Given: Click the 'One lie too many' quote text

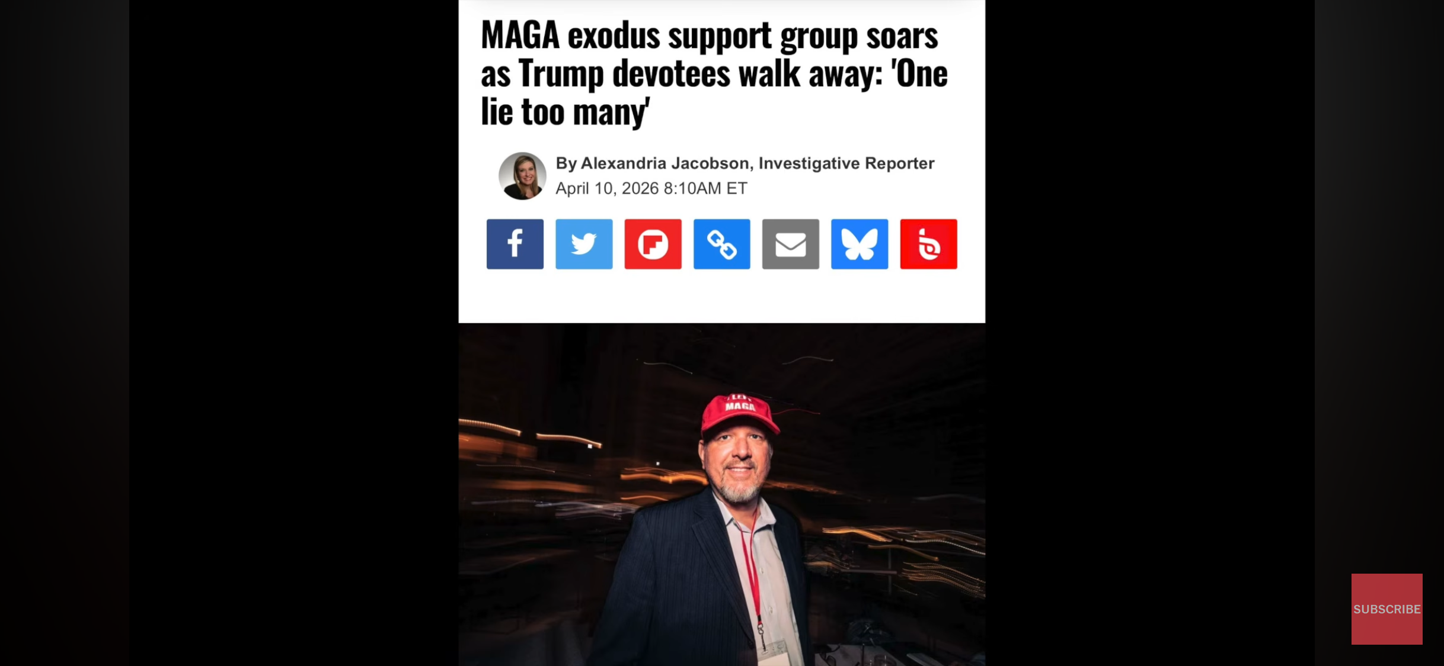Looking at the screenshot, I should pos(714,92).
